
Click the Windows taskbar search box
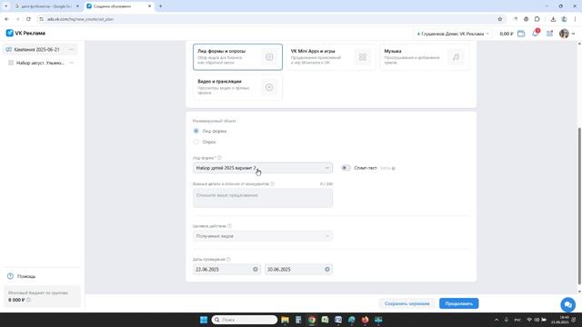coord(245,320)
